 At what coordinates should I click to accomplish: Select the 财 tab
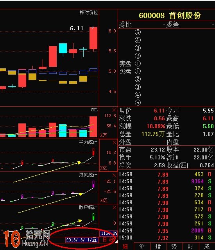click(x=190, y=246)
